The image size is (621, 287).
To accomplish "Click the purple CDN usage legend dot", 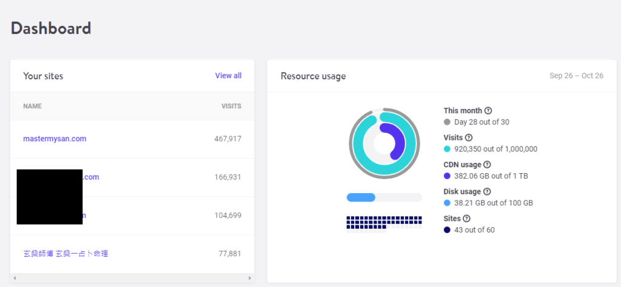I will [447, 176].
